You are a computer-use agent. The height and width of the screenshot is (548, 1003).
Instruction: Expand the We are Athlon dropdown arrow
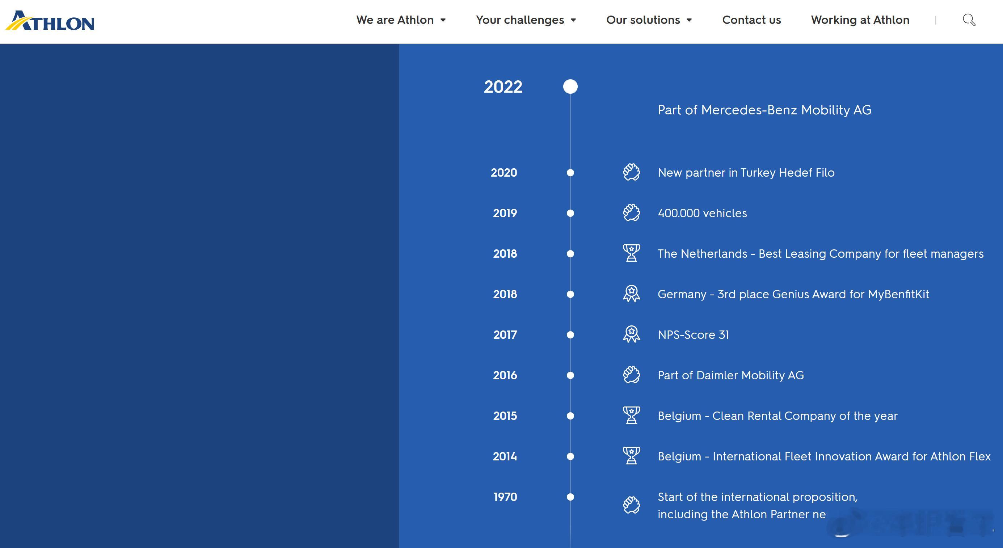[x=443, y=20]
